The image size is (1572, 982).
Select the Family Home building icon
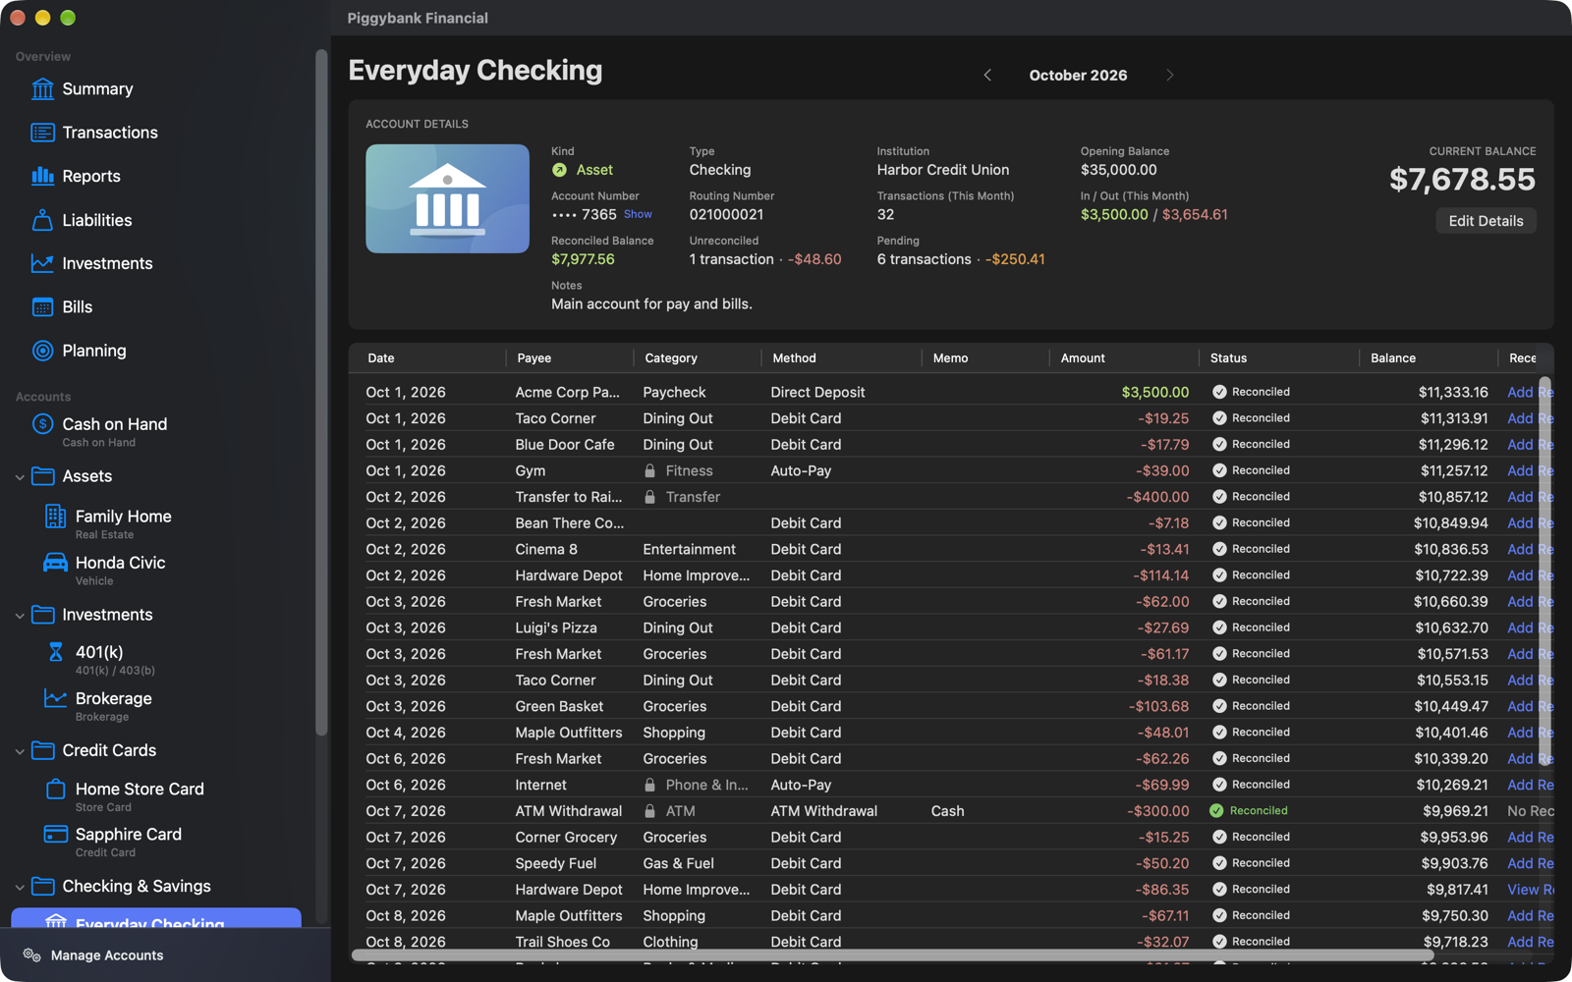coord(55,516)
